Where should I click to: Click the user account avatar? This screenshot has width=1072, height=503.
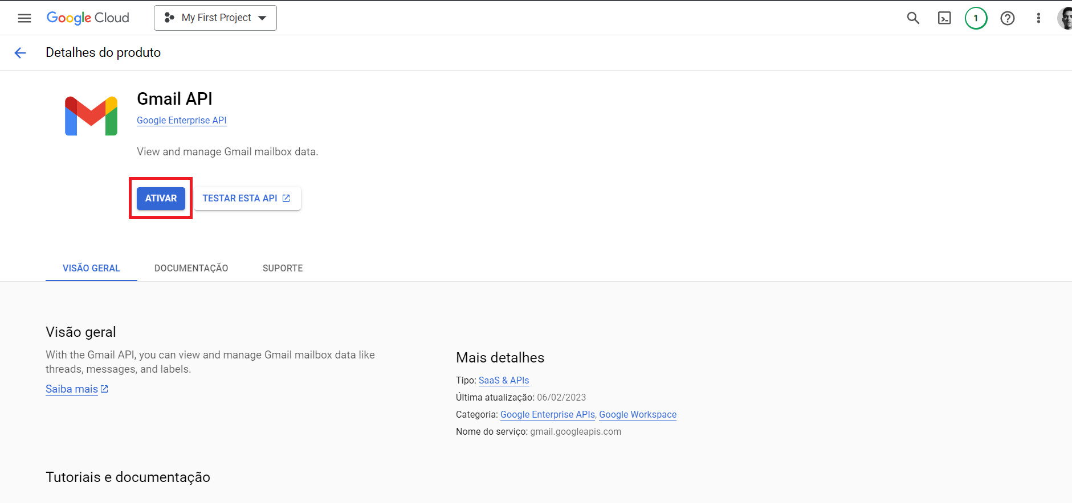coord(1065,18)
